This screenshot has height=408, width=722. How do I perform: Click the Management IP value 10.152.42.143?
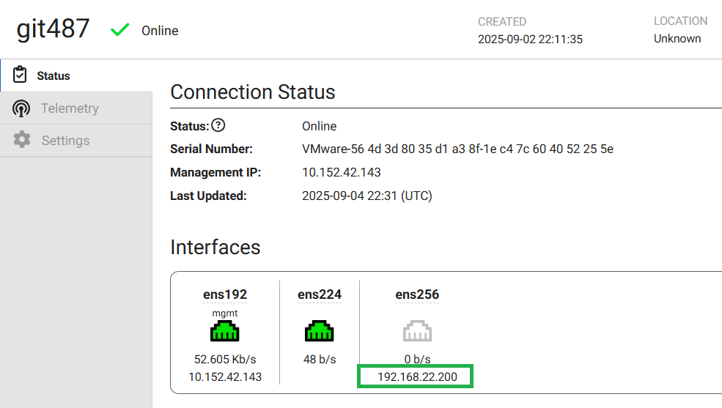point(342,173)
